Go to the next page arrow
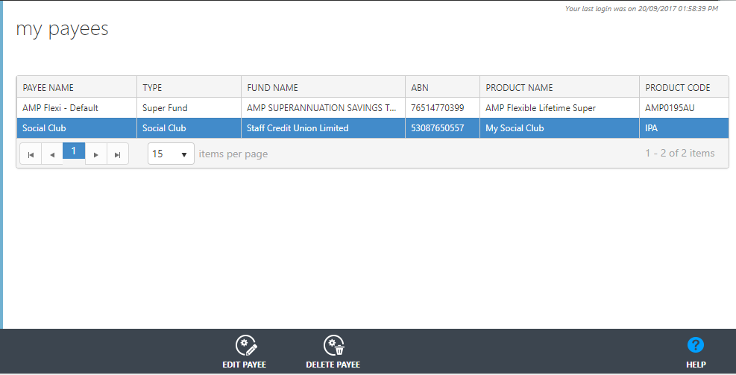The image size is (736, 375). (x=95, y=154)
